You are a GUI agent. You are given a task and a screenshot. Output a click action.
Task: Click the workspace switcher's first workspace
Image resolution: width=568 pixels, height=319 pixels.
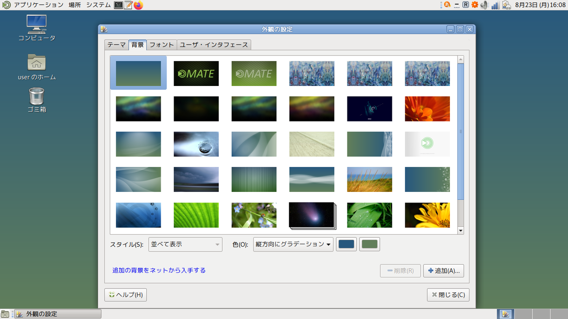pos(505,314)
